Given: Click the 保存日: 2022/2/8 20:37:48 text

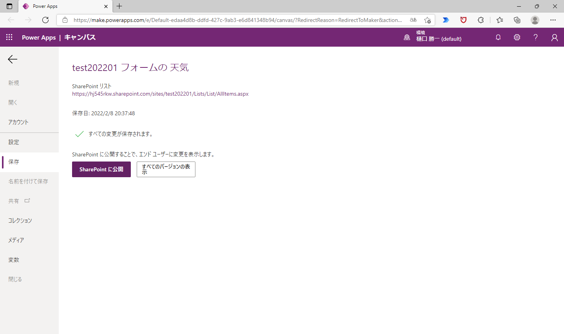Looking at the screenshot, I should pyautogui.click(x=103, y=113).
